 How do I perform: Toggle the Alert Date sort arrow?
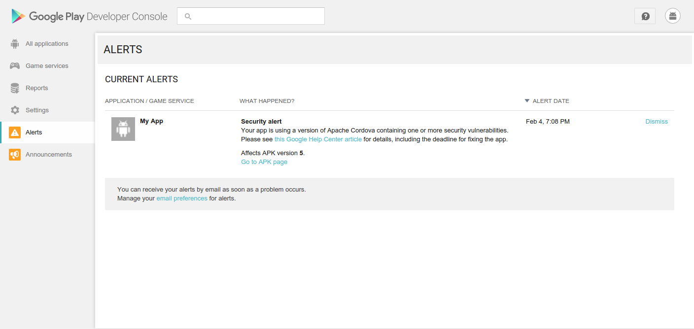point(527,101)
